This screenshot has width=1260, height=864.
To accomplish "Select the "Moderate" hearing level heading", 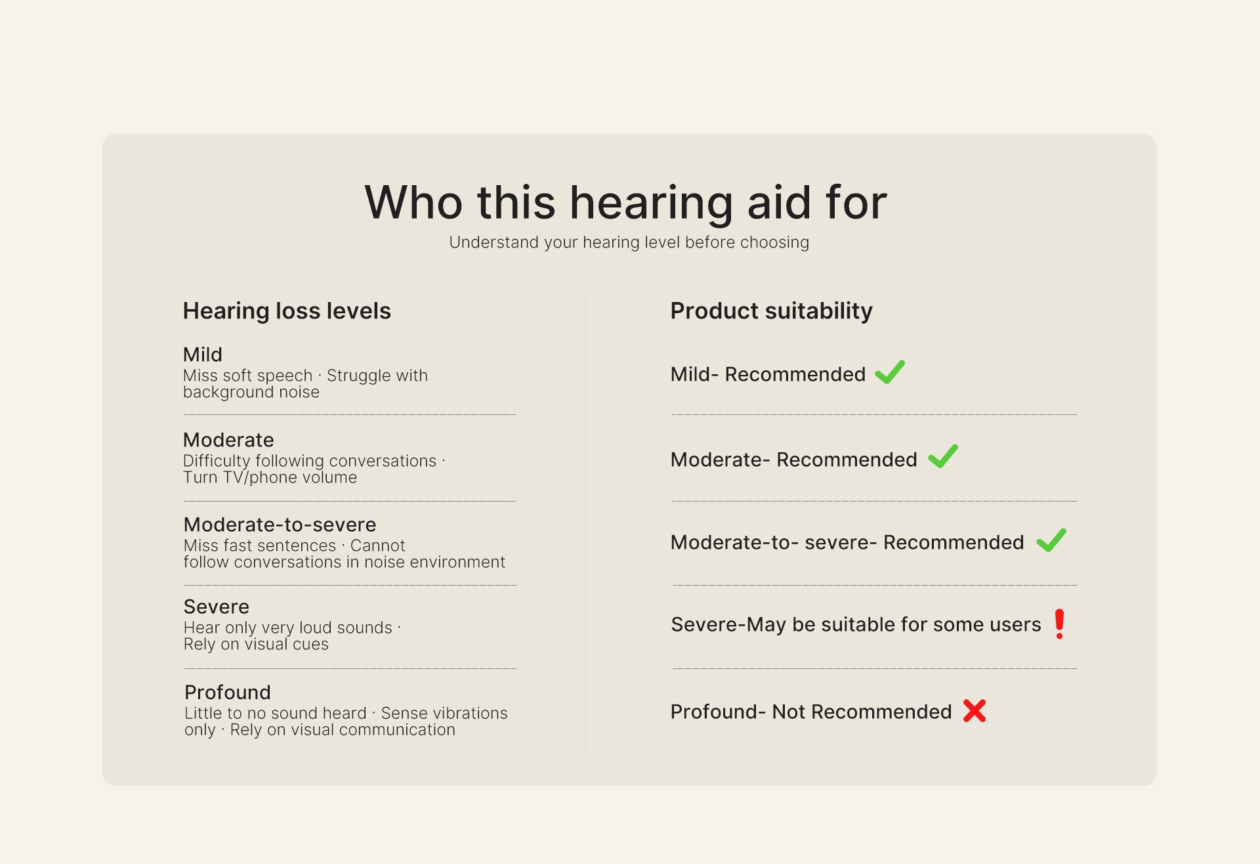I will click(228, 440).
